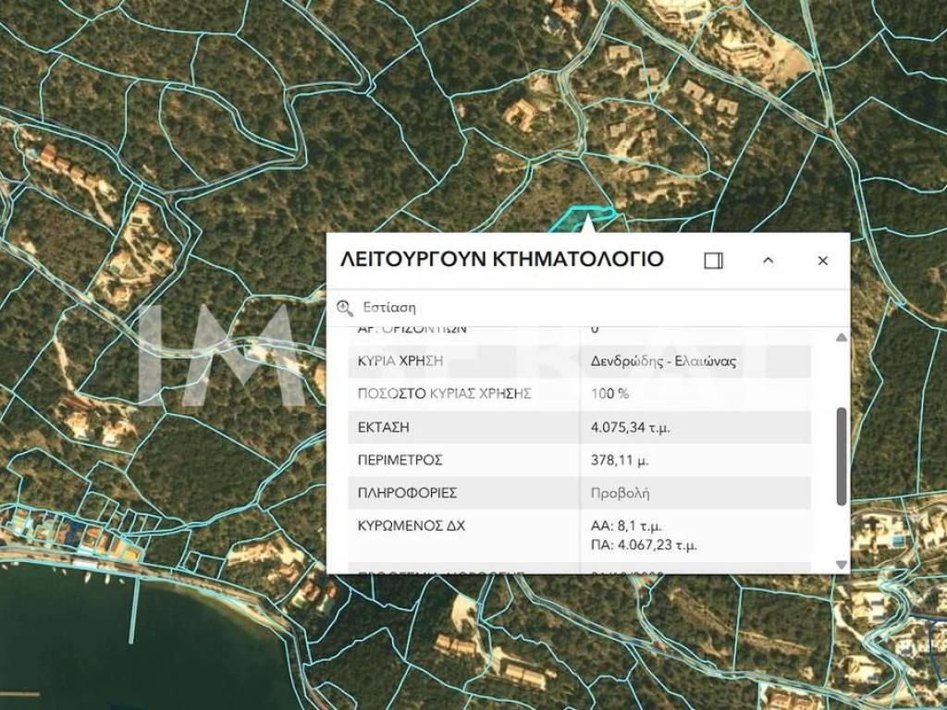Click the Δενδρώδης - Ελαιώνας usage value
This screenshot has height=710, width=947.
(x=663, y=361)
